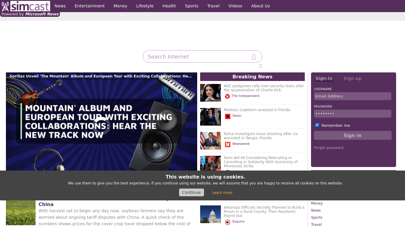Open Madison Cawthorn arrested headline
This screenshot has height=227, width=405.
(x=257, y=110)
